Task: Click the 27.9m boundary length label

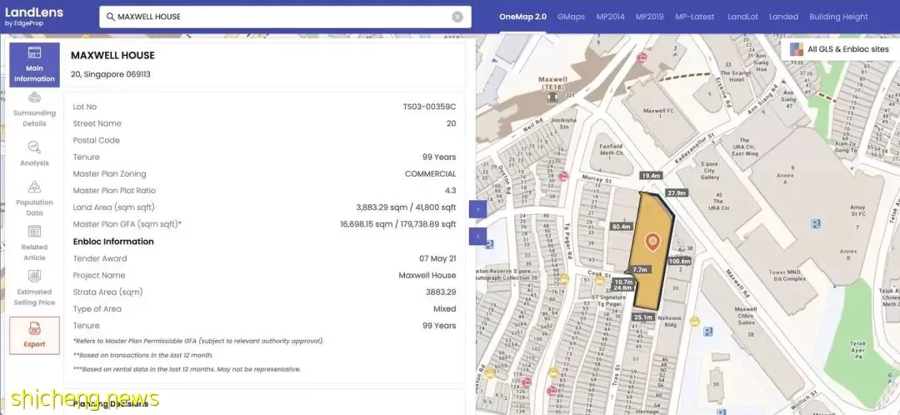Action: coord(677,192)
